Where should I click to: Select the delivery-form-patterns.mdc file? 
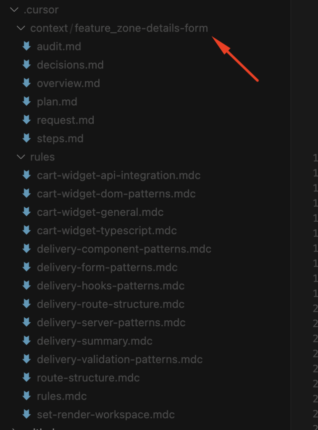click(107, 267)
